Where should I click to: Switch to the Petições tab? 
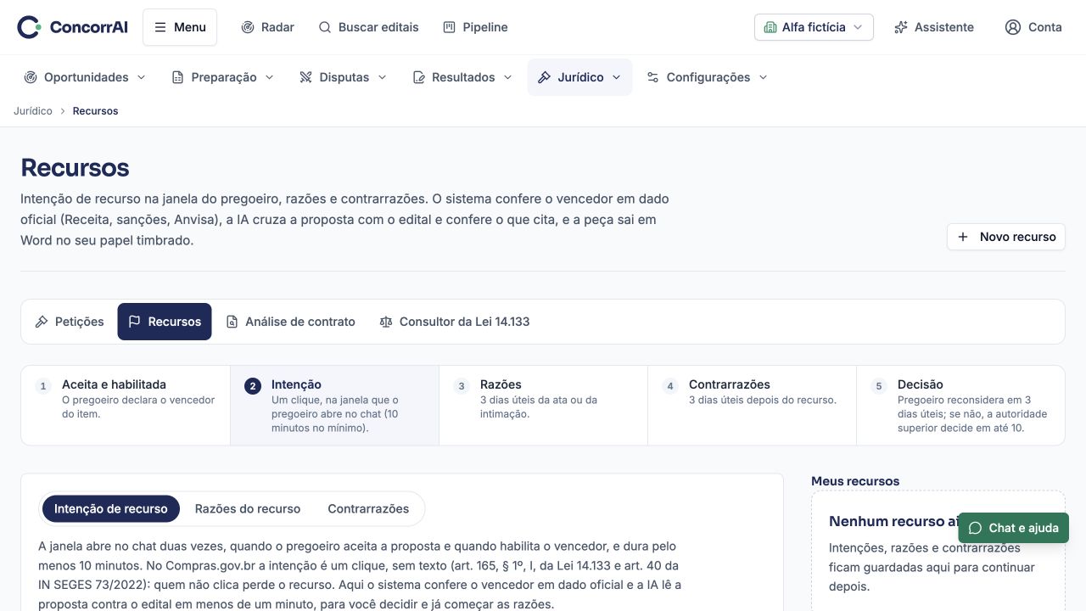[70, 322]
